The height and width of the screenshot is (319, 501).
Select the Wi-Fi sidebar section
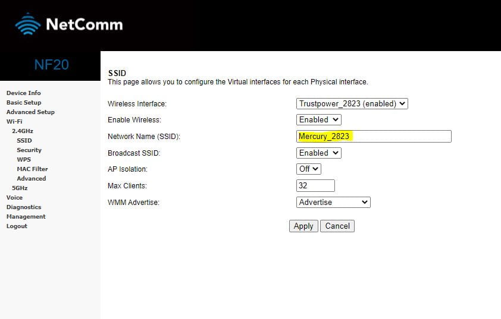[x=14, y=121]
